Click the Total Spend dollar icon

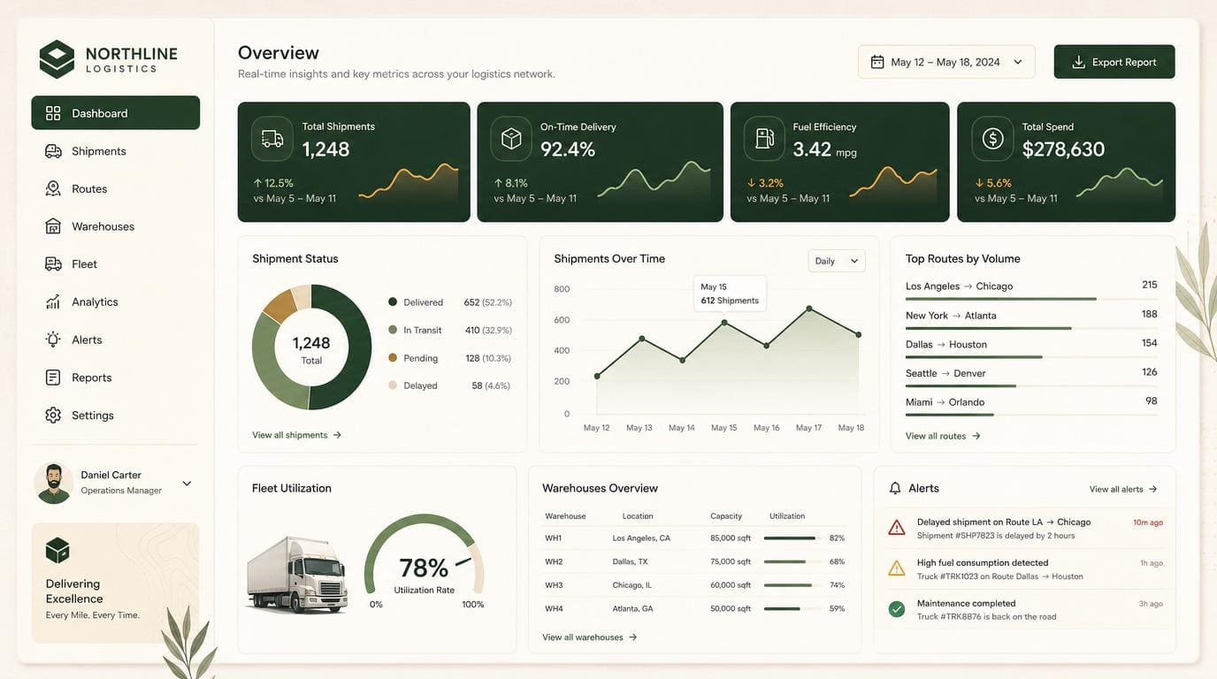[x=992, y=139]
